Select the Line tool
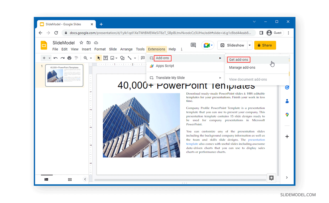Viewport: 329px width, 203px height. (x=130, y=58)
